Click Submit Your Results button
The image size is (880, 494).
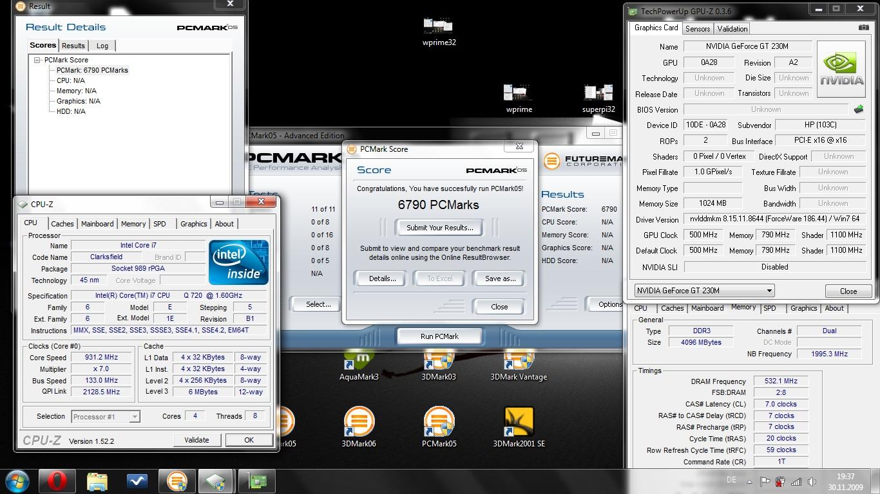pos(440,228)
